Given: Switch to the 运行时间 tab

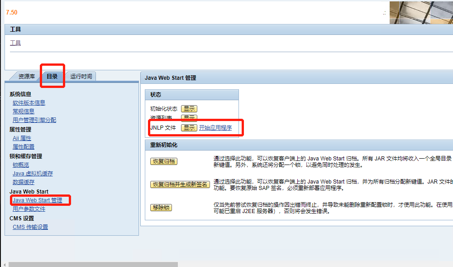Looking at the screenshot, I should (81, 76).
